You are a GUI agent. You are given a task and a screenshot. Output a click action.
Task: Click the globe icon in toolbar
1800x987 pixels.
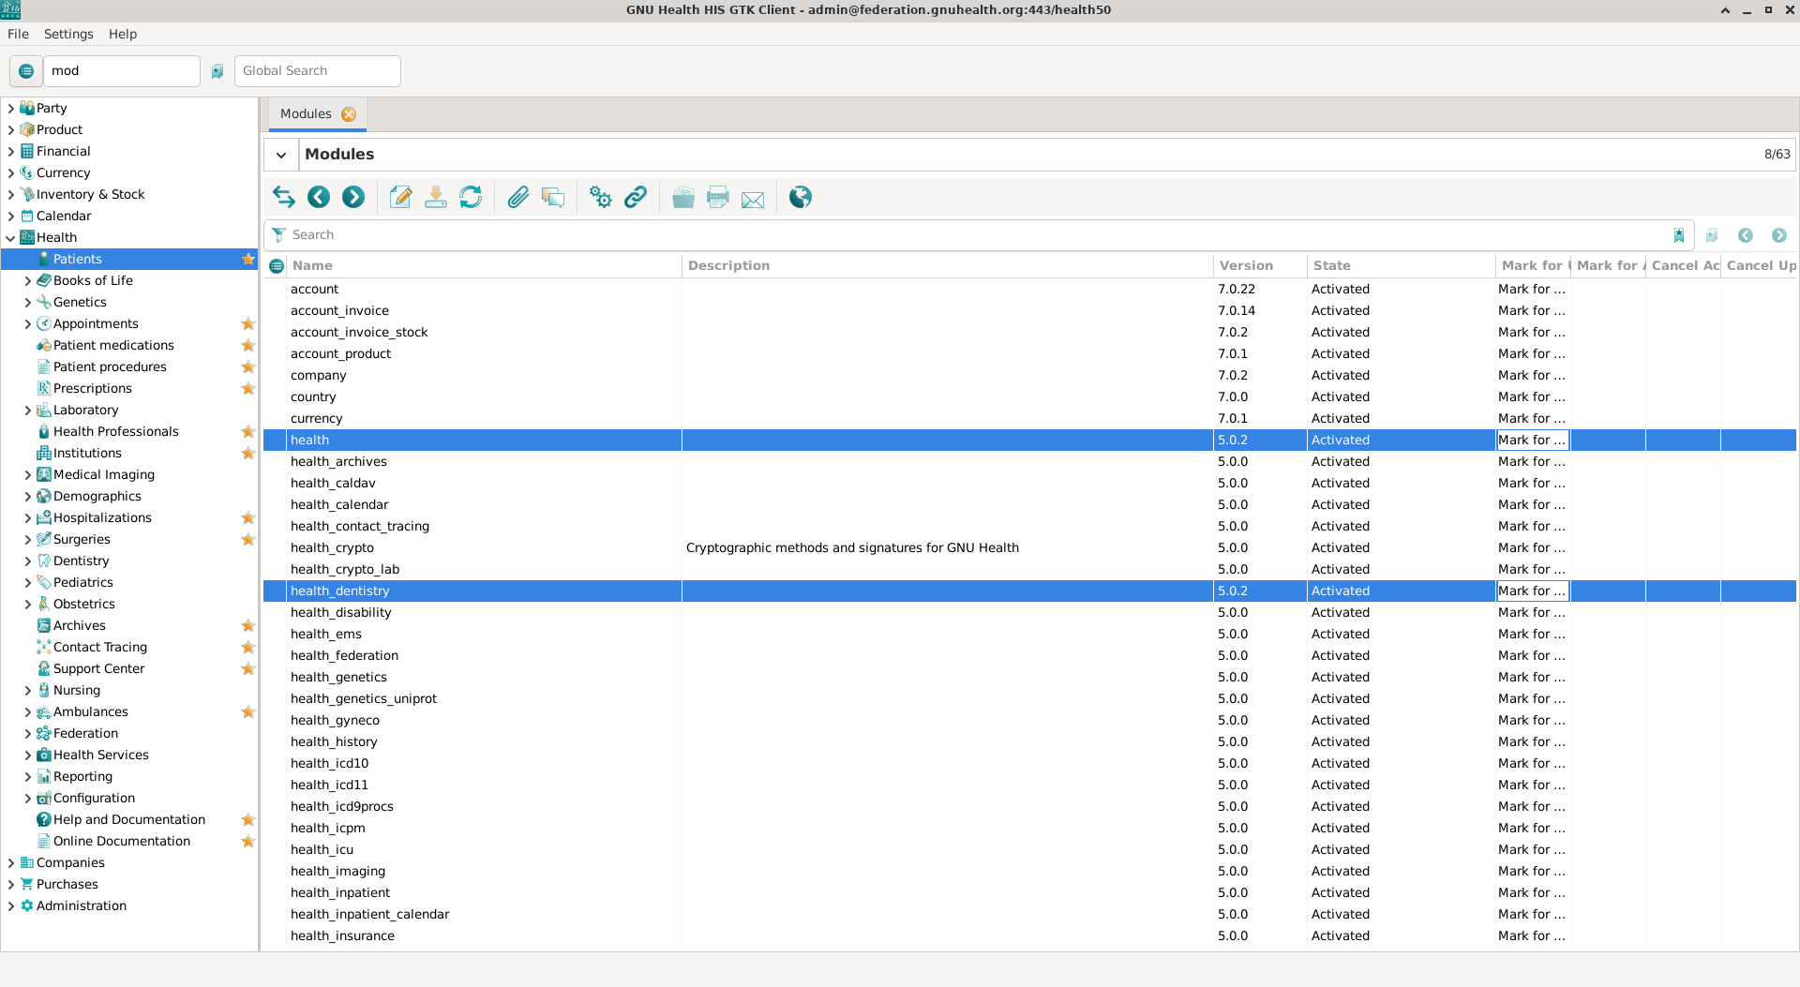[801, 197]
